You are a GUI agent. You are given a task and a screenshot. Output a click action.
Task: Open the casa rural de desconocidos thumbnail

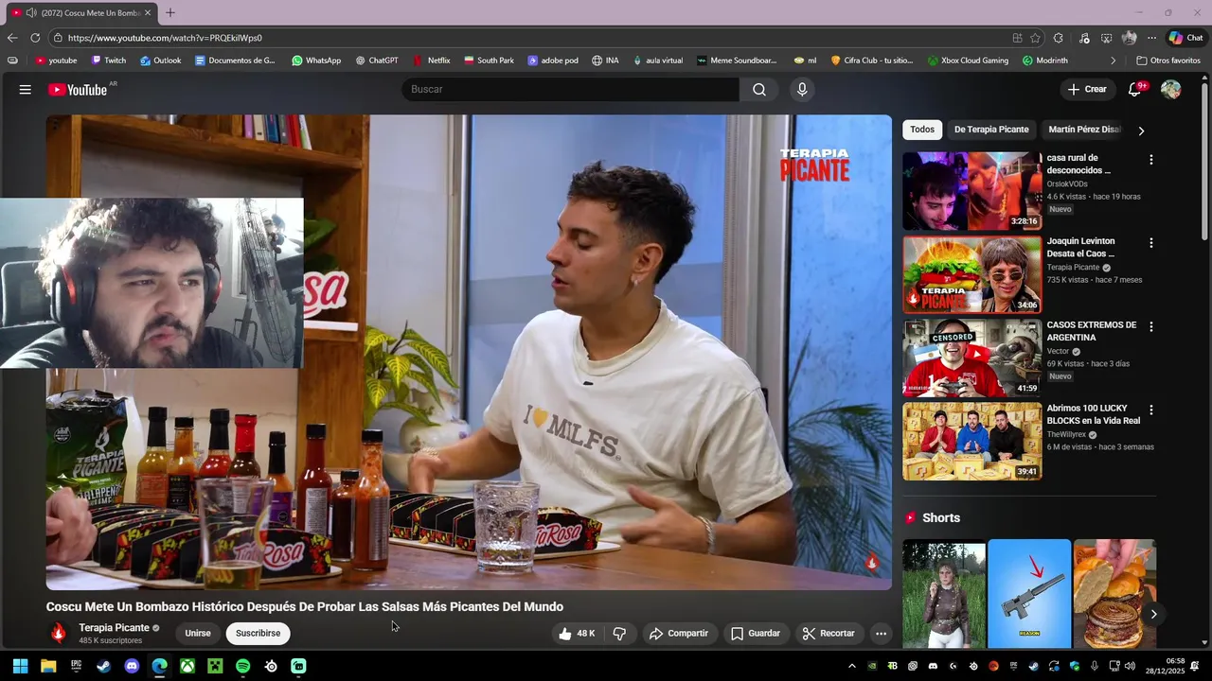tap(971, 191)
